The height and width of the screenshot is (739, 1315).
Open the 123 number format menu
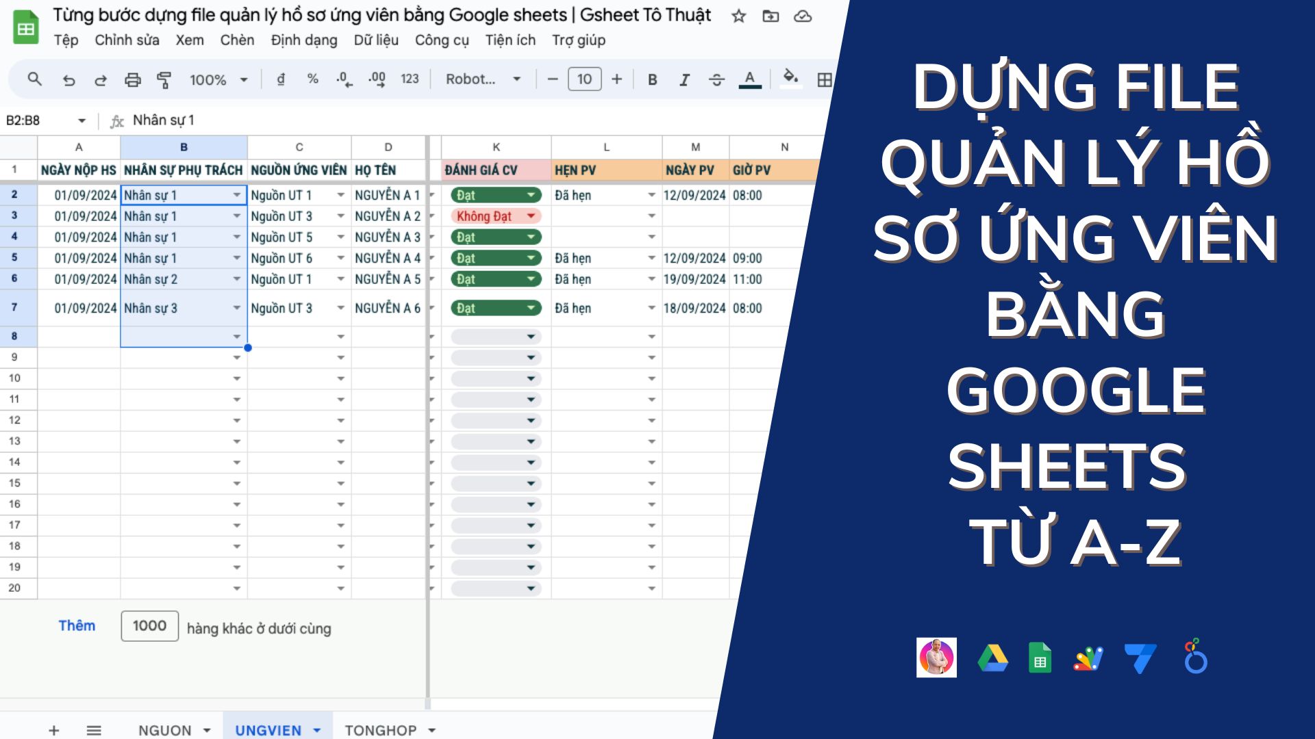(410, 79)
